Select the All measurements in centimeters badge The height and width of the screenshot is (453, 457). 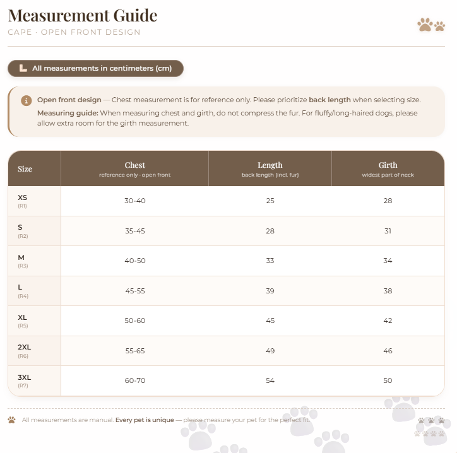click(x=95, y=69)
